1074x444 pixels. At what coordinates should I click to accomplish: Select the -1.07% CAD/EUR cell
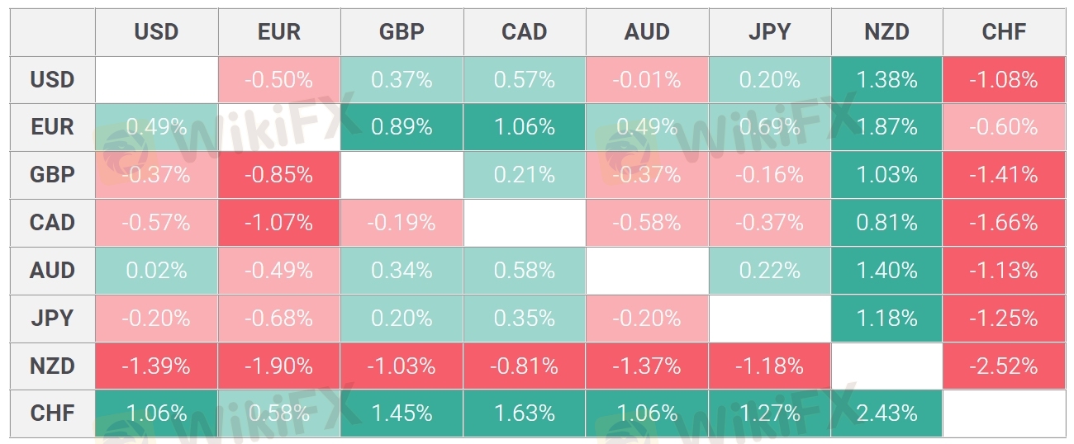coord(278,223)
